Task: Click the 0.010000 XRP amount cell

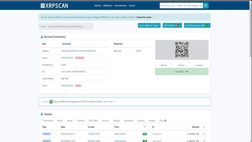Action: click(x=193, y=134)
